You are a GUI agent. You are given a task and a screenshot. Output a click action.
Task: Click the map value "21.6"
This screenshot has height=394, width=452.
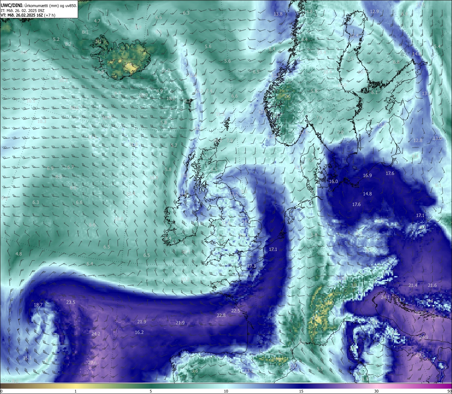tap(432, 286)
